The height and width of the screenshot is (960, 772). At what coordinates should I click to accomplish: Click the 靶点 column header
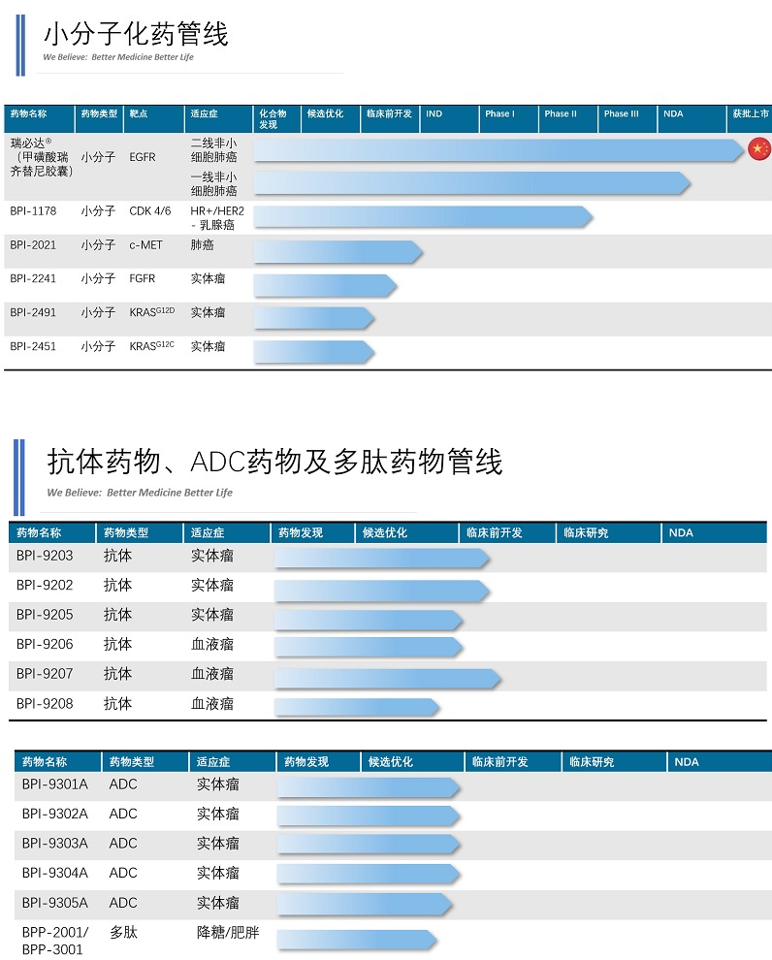139,113
